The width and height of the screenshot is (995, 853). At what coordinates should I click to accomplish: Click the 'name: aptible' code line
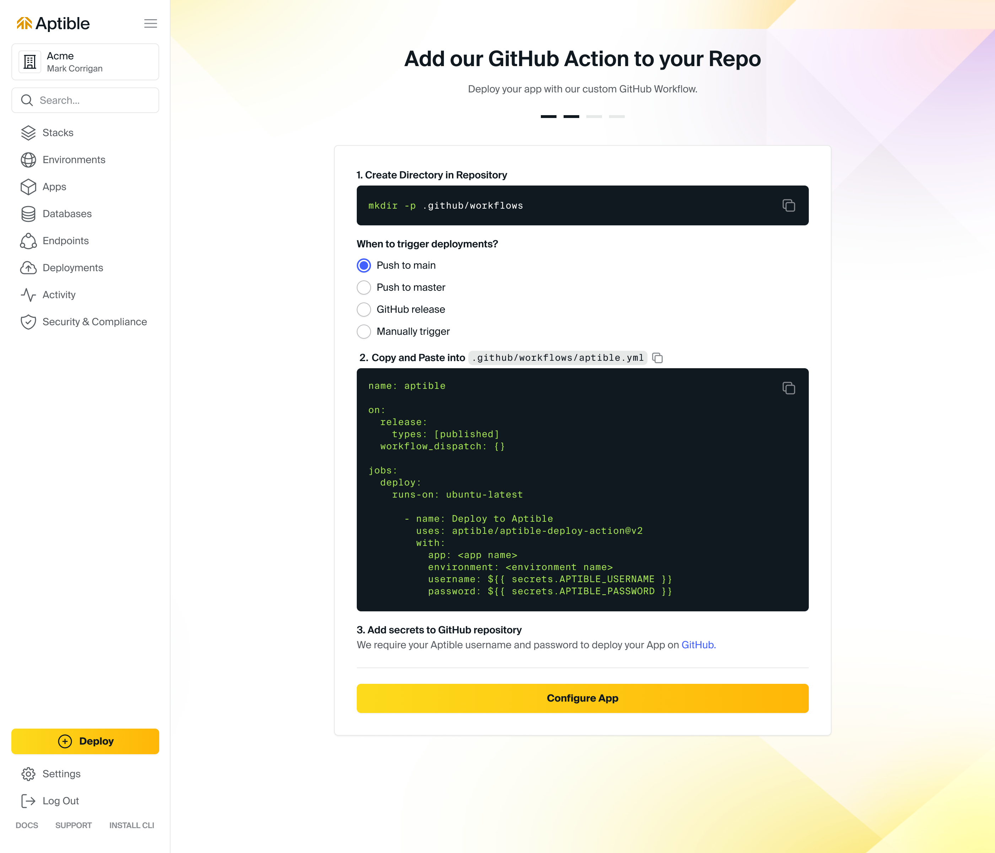click(x=407, y=386)
